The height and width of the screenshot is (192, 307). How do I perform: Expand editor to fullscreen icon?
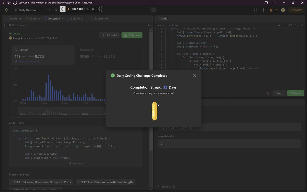302,25
